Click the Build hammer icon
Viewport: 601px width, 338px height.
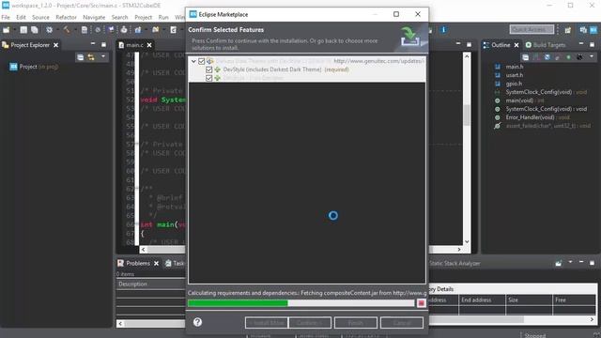[67, 29]
